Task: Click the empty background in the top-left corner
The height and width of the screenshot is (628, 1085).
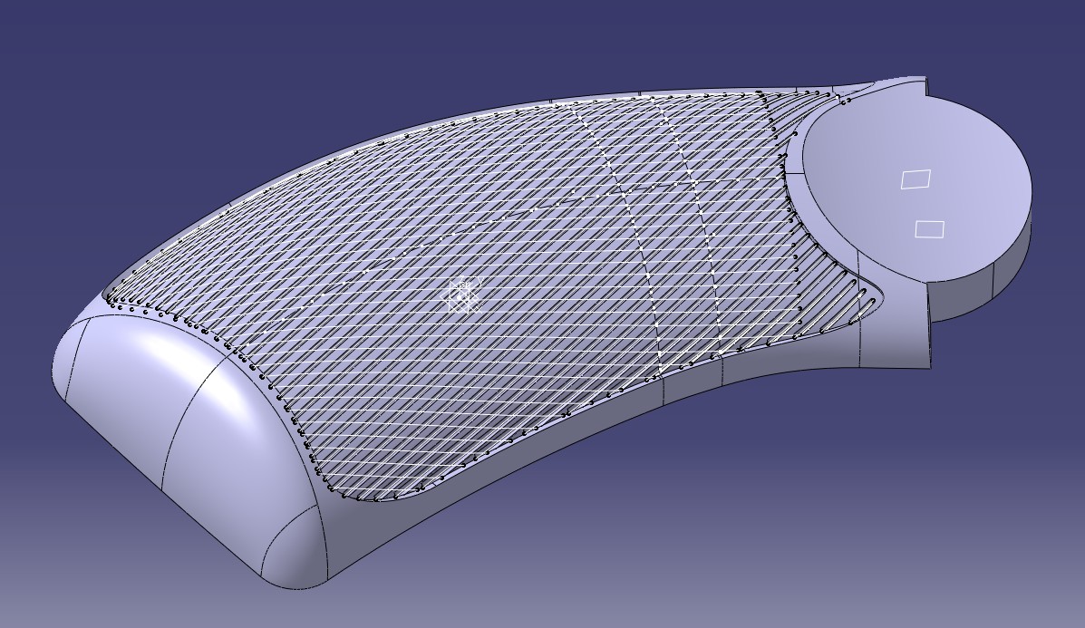Action: (73, 54)
